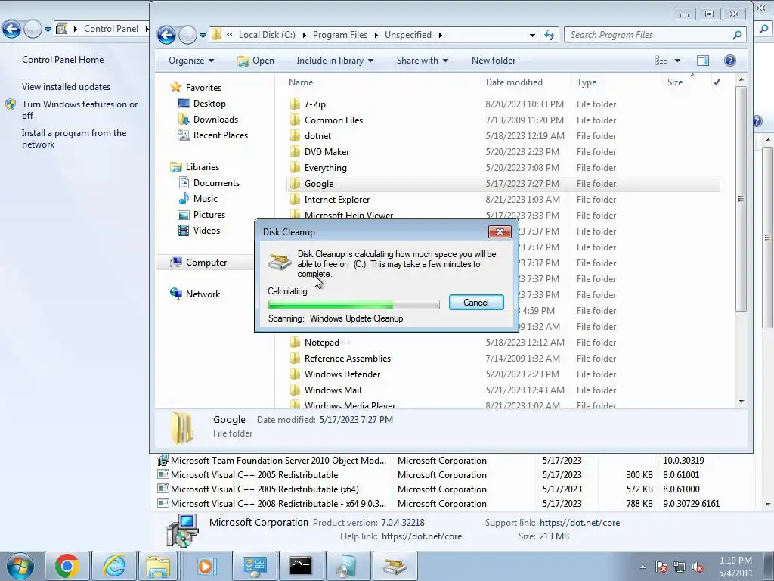Click Program Files breadcrumb segment
This screenshot has height=581, width=774.
[340, 35]
